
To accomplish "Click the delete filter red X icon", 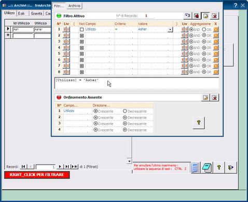I will (x=214, y=16).
